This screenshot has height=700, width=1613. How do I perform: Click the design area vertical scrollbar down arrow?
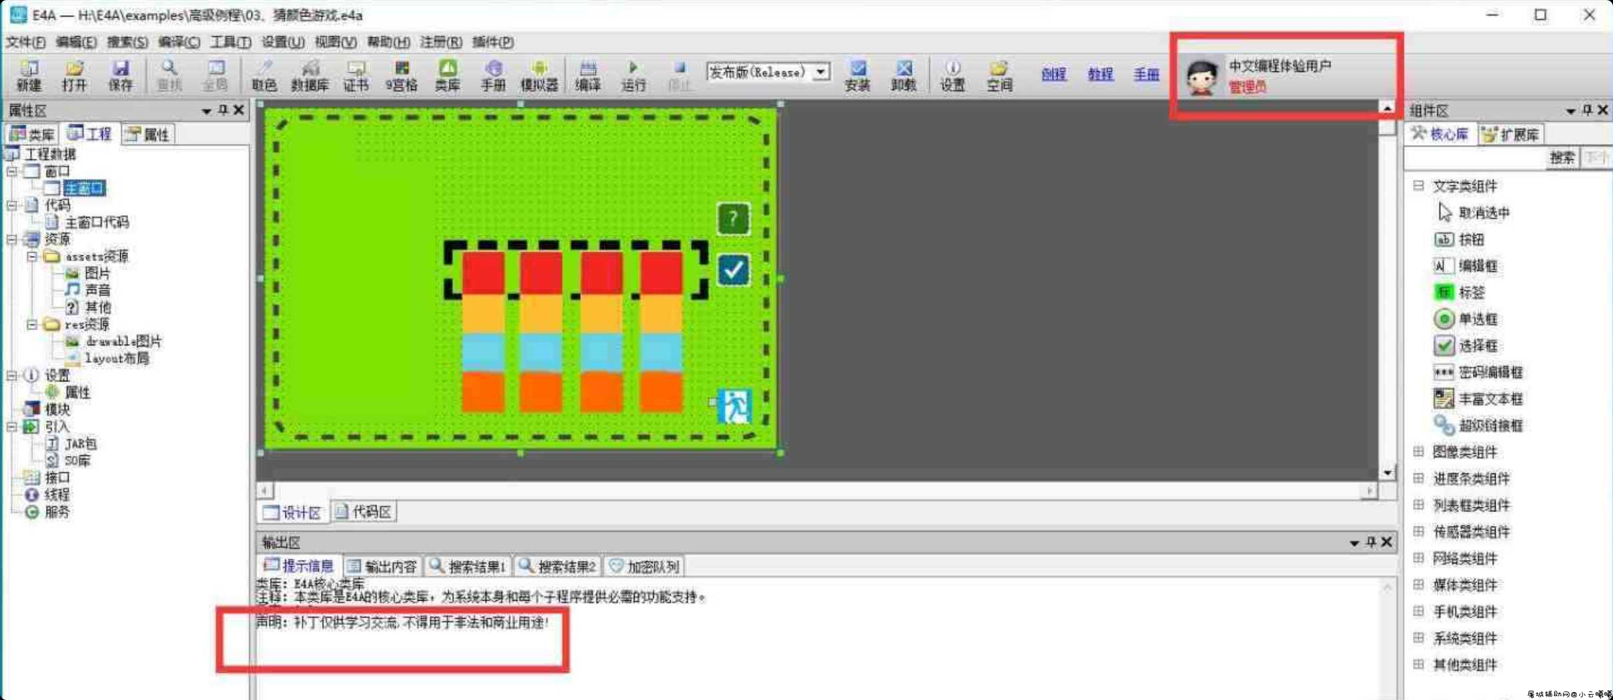(x=1387, y=473)
